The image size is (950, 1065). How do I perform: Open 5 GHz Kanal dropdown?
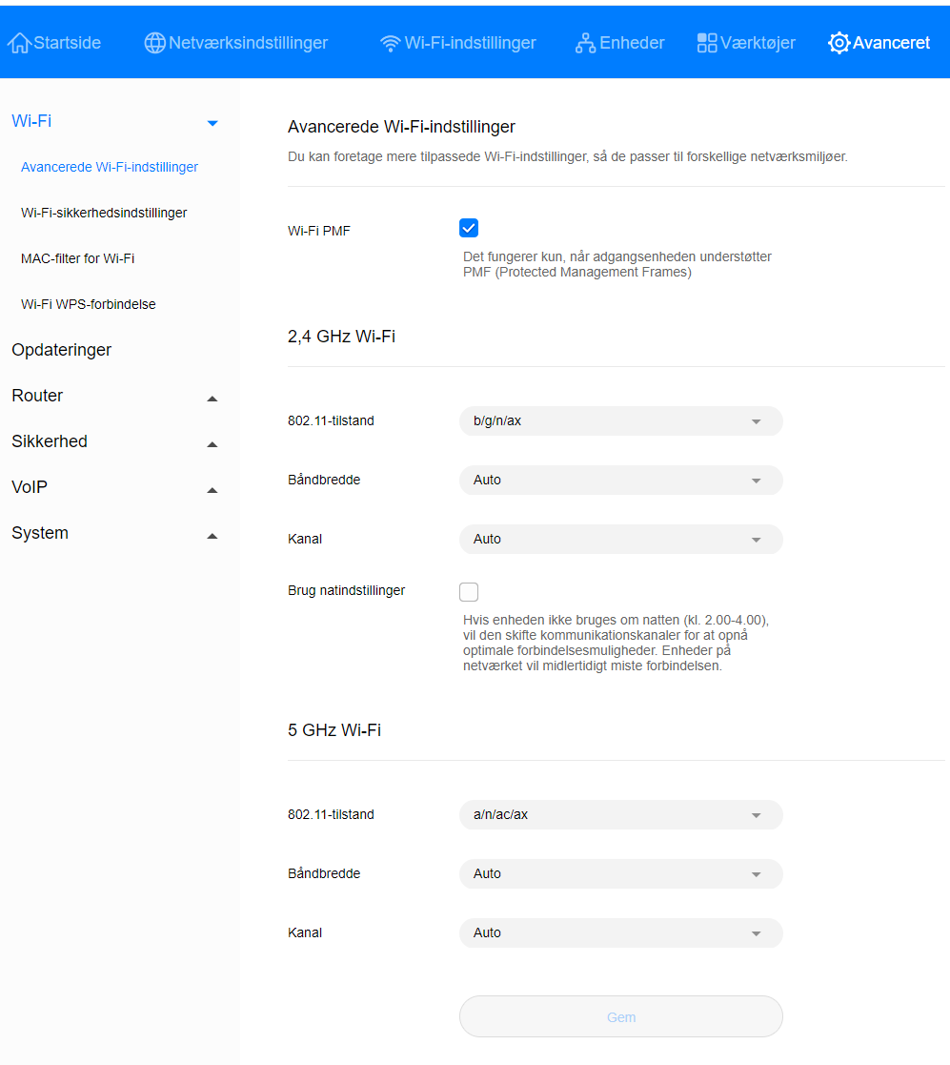click(621, 933)
